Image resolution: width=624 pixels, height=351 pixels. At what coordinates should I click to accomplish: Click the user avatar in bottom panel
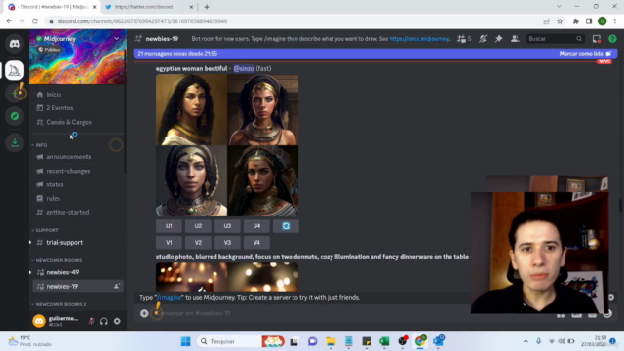[x=39, y=321]
